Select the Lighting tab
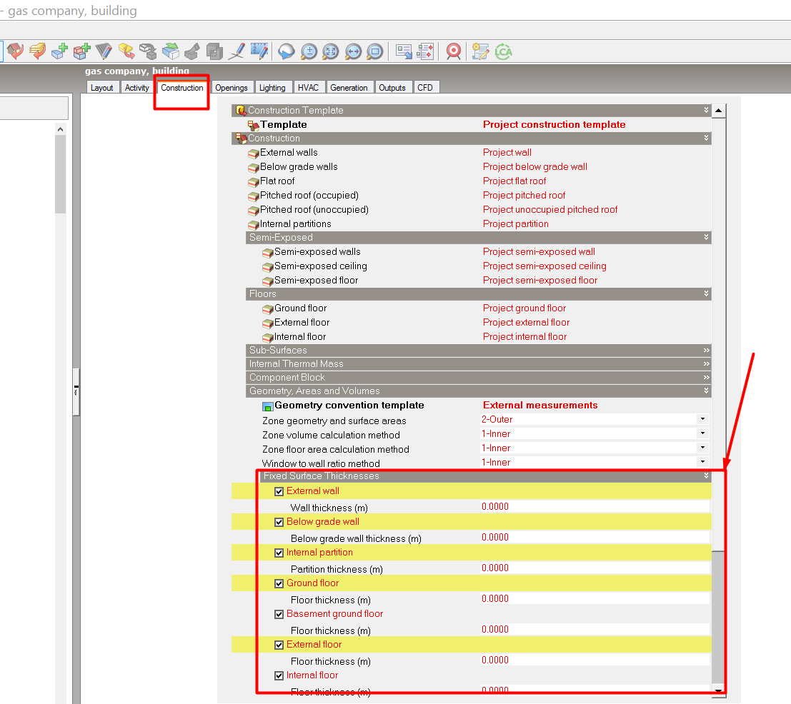This screenshot has width=791, height=704. click(x=272, y=88)
